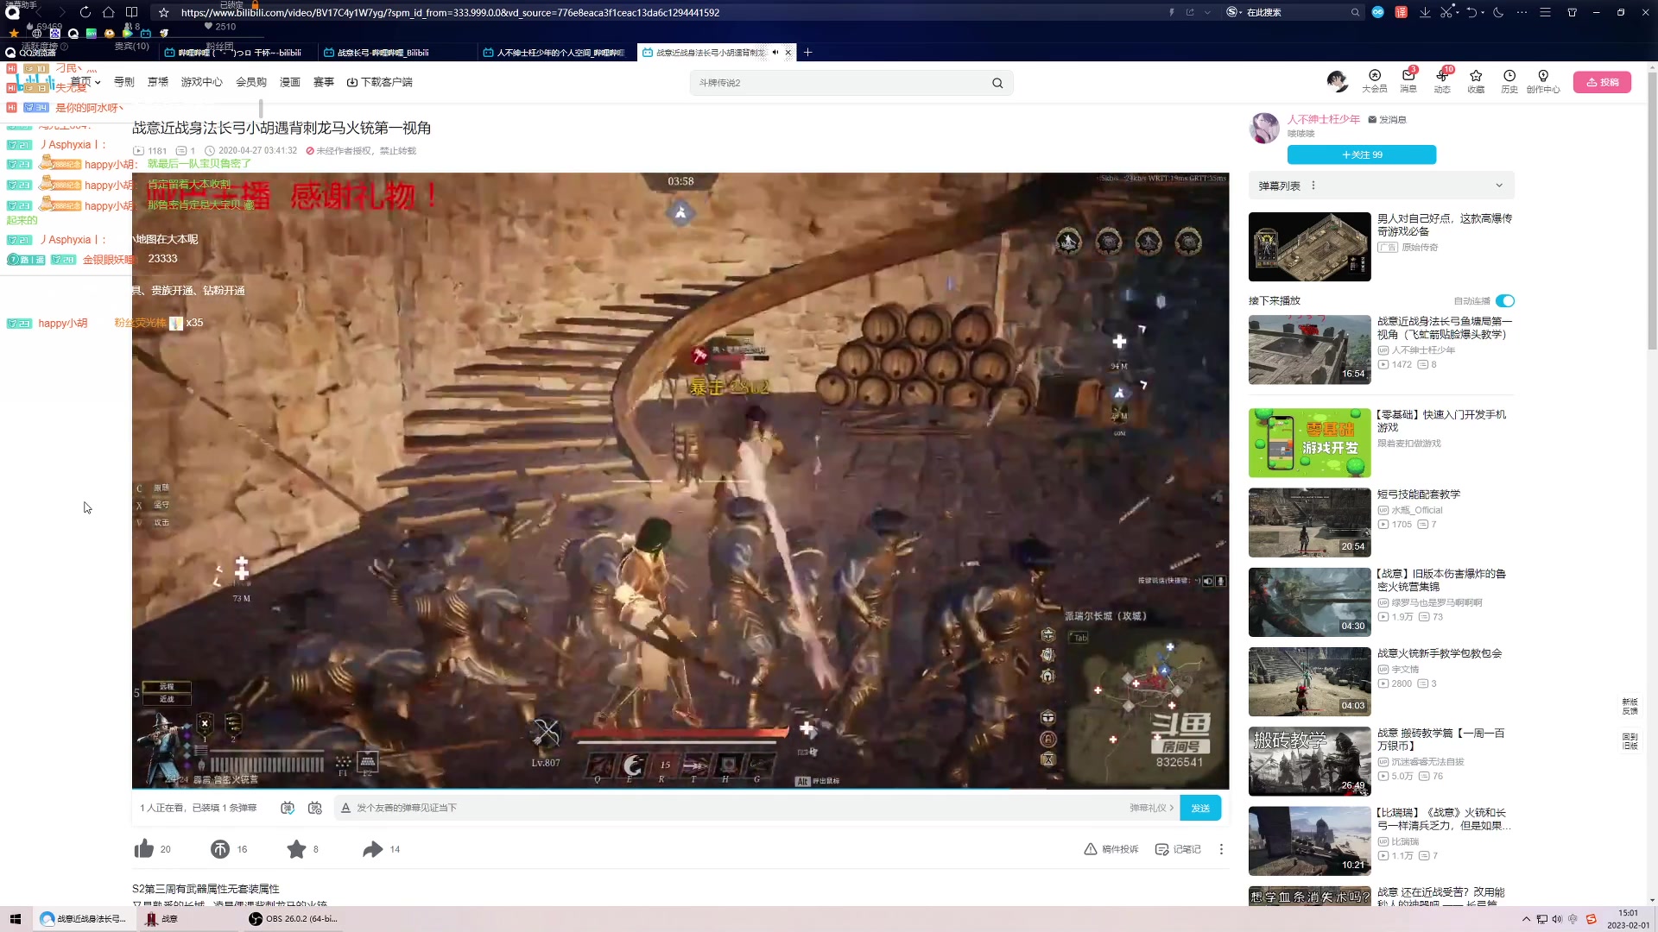Open recommended video 短弓技能配套教学 thumbnail
The image size is (1658, 932).
point(1309,522)
